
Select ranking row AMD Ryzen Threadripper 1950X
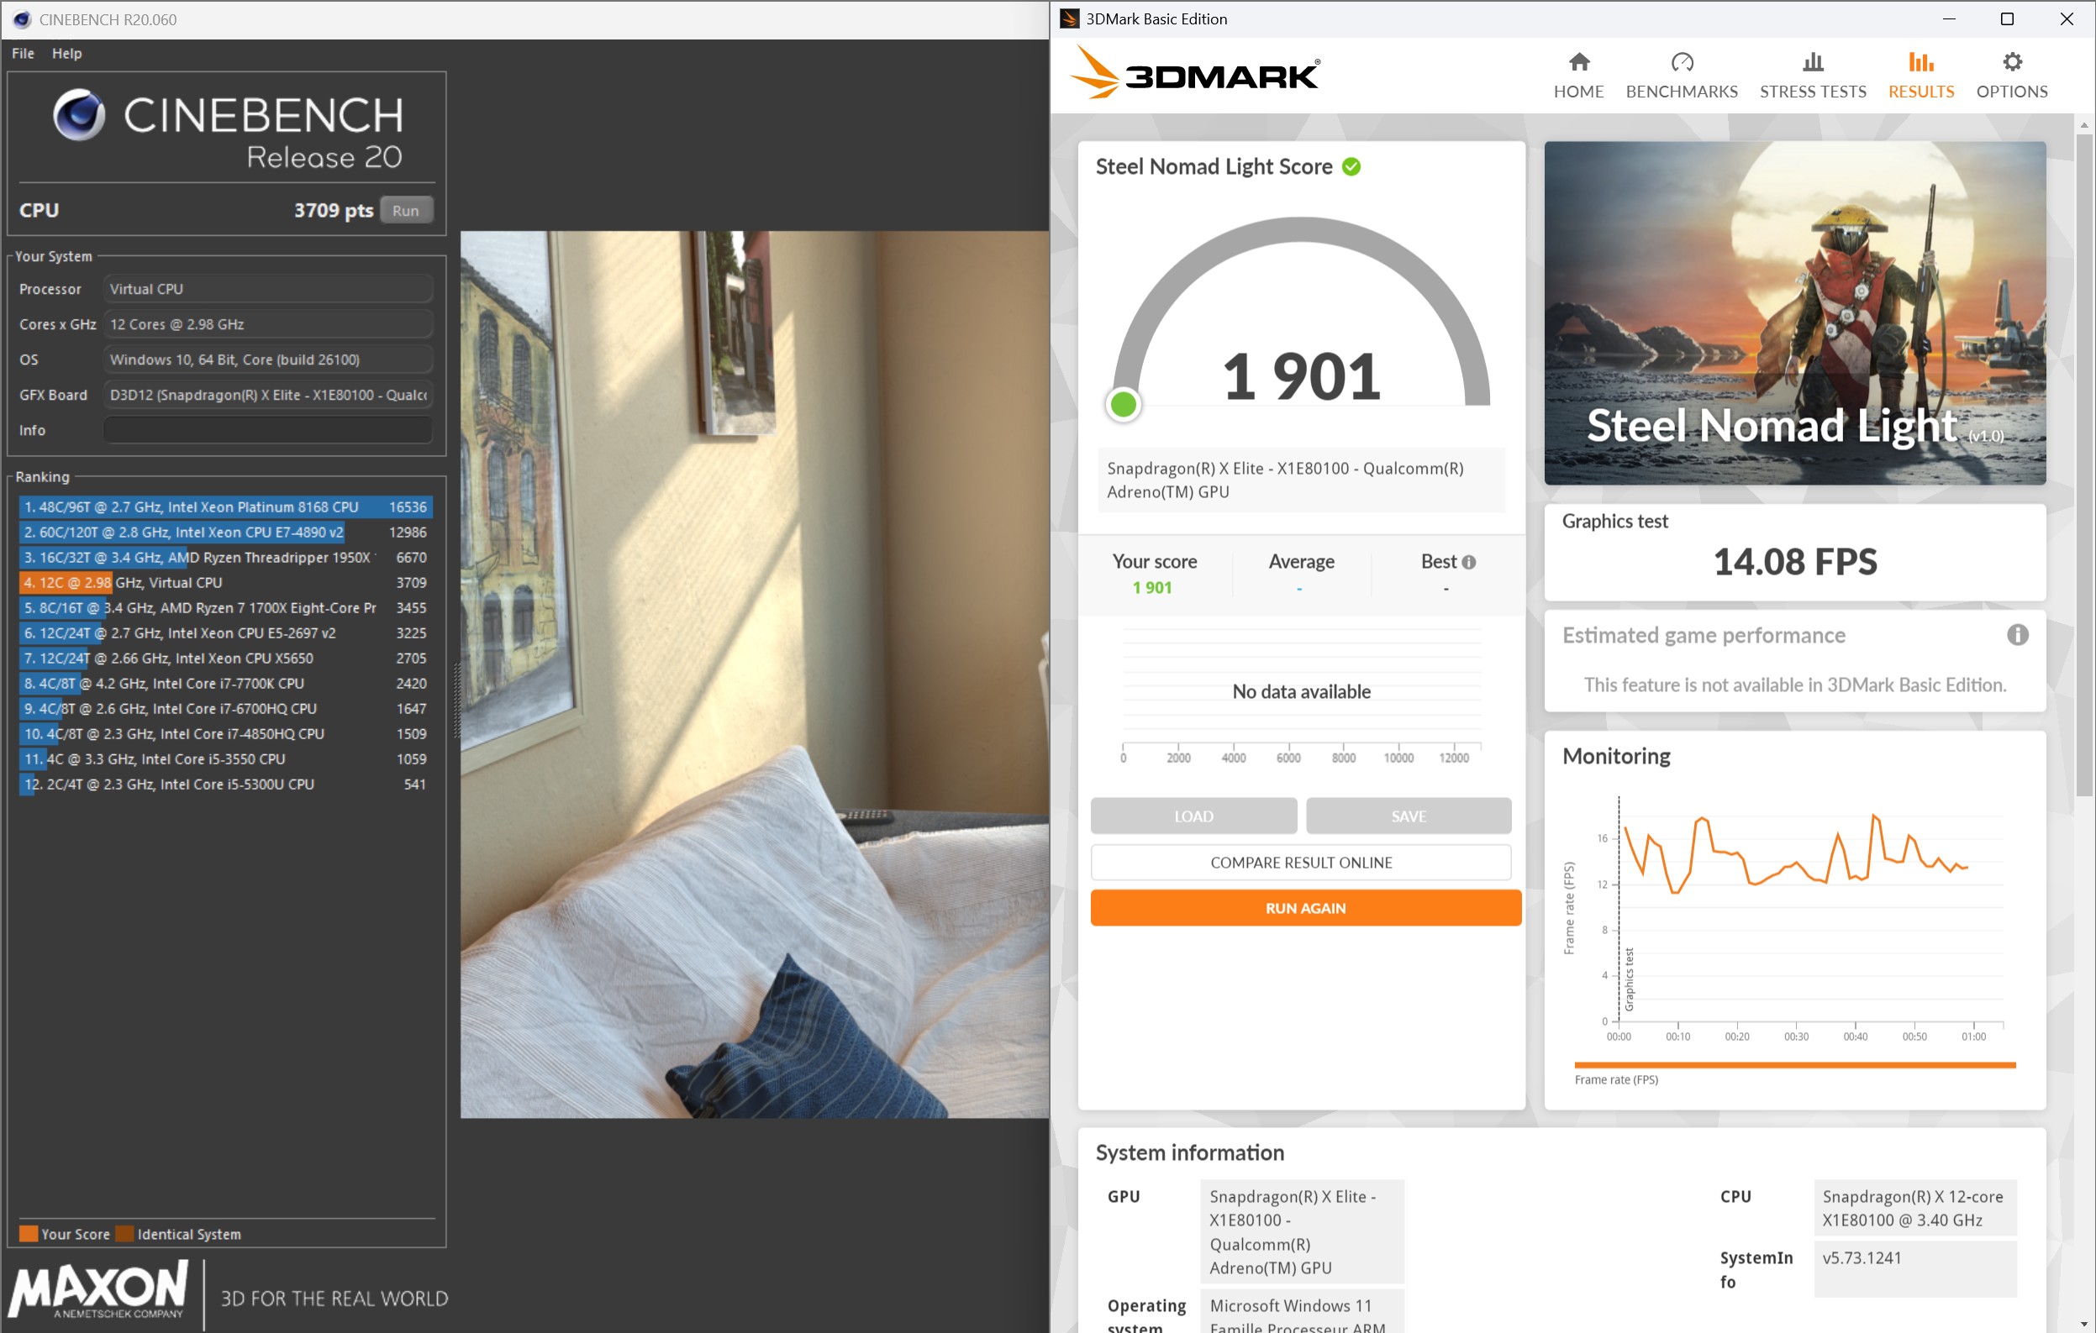tap(225, 557)
